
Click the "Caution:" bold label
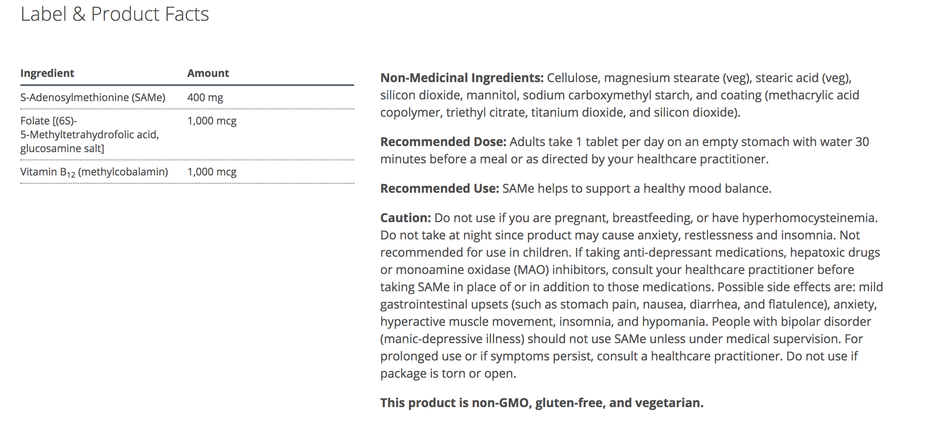click(x=405, y=218)
